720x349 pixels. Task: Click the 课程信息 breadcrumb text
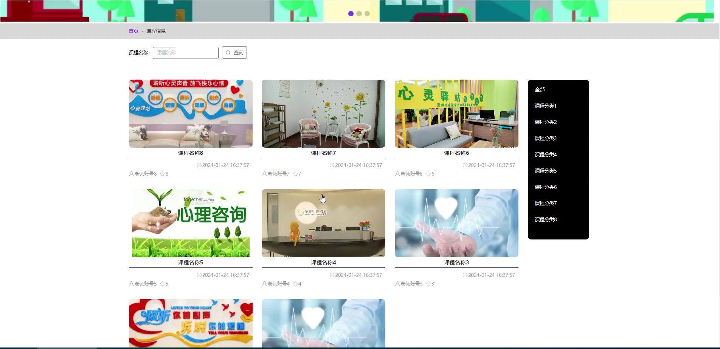(156, 31)
